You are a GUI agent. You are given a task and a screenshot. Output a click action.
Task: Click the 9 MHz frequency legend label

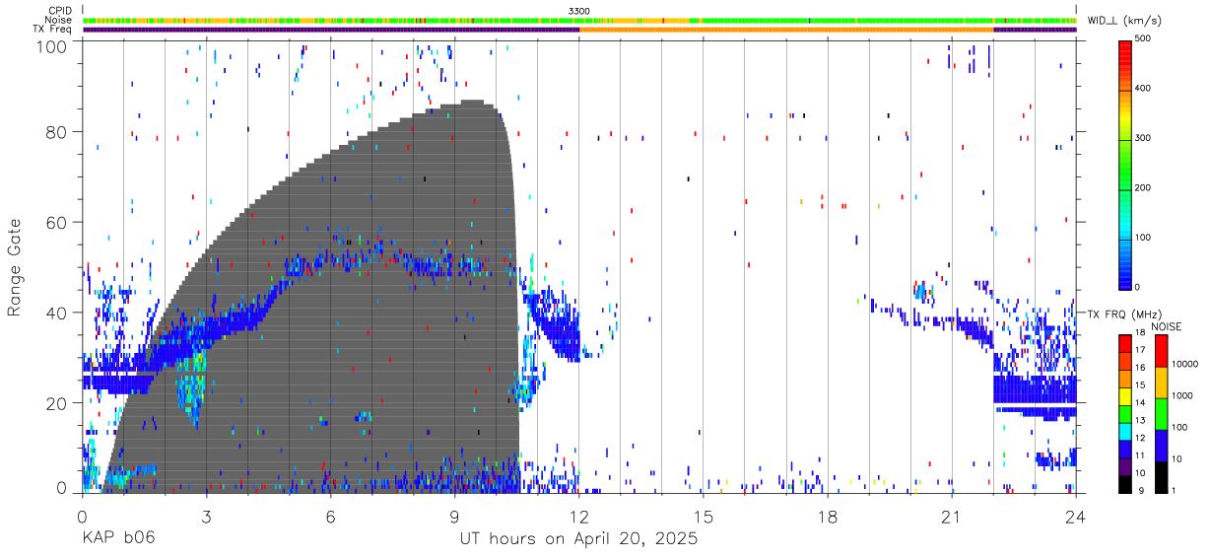(1143, 490)
